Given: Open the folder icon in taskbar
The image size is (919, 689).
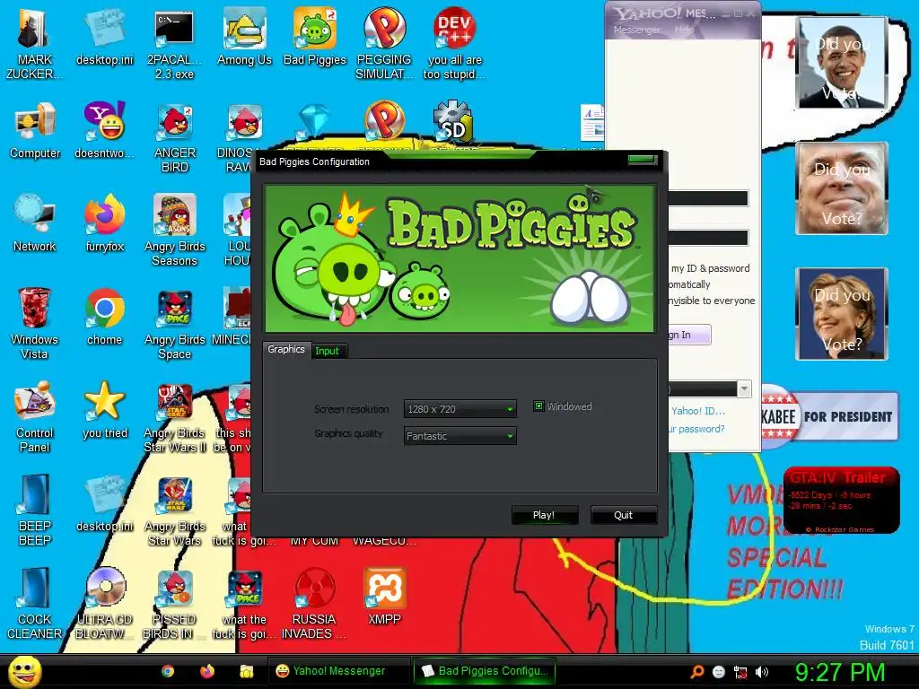Looking at the screenshot, I should (x=246, y=671).
